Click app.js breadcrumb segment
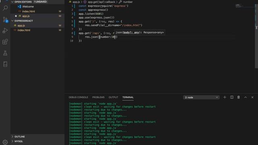This screenshot has height=145, width=258. pyautogui.click(x=76, y=2)
